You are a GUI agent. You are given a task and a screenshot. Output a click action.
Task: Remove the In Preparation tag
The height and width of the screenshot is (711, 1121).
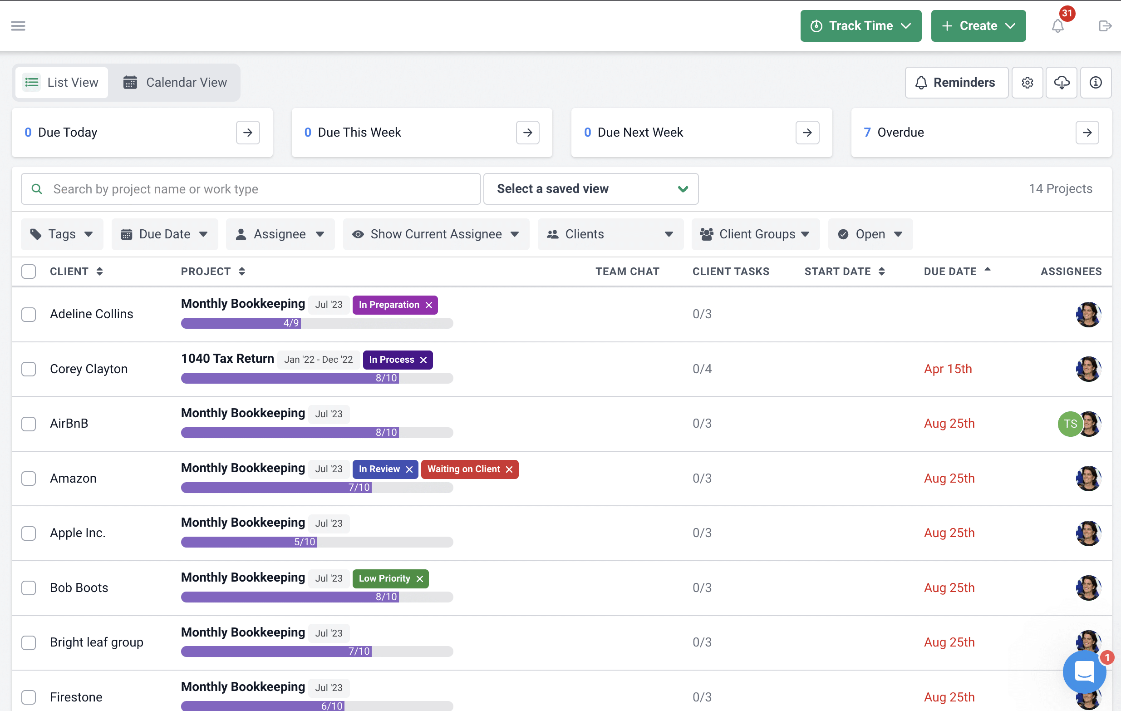tap(429, 305)
